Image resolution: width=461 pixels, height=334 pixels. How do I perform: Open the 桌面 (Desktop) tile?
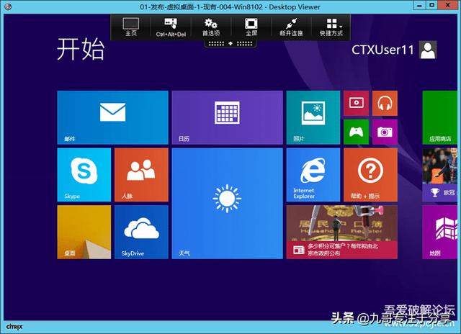click(84, 232)
